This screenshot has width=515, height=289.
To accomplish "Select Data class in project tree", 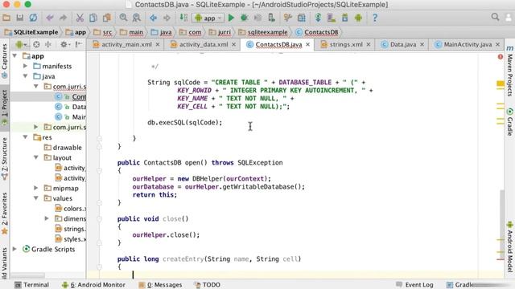I will pos(79,107).
